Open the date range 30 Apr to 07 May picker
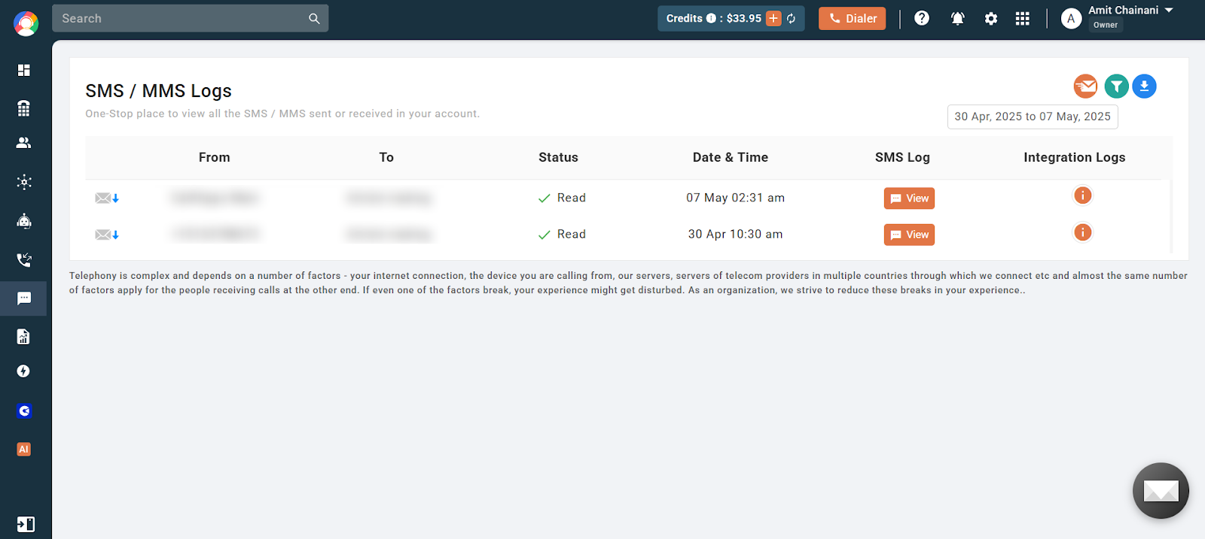 1033,117
